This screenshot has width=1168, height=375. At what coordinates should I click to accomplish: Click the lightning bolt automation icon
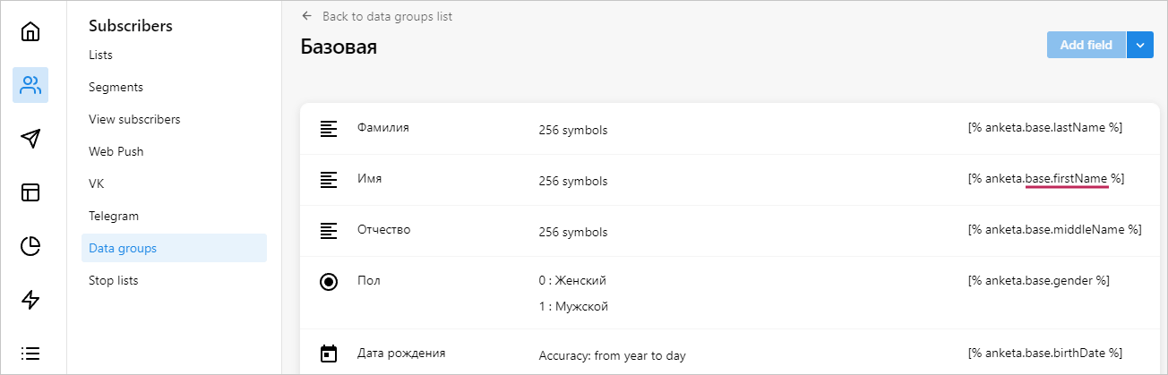[30, 300]
